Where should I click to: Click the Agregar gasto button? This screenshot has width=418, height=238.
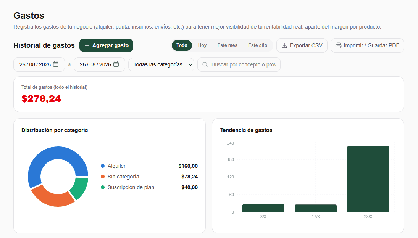point(107,45)
